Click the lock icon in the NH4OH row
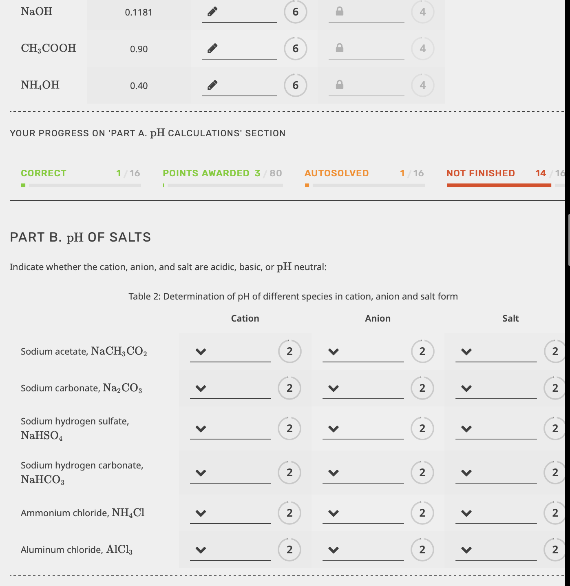This screenshot has width=570, height=586. (339, 85)
